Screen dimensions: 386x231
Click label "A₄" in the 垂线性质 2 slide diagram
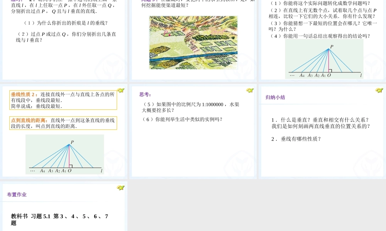(x=42, y=171)
